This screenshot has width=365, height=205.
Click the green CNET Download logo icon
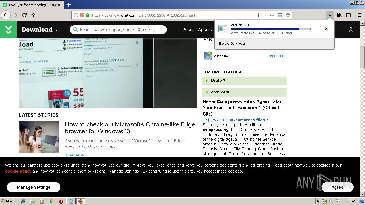pos(9,29)
